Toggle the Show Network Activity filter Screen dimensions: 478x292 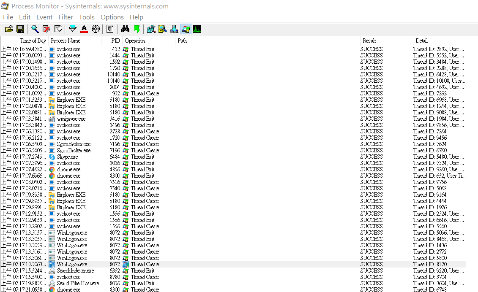click(x=174, y=29)
